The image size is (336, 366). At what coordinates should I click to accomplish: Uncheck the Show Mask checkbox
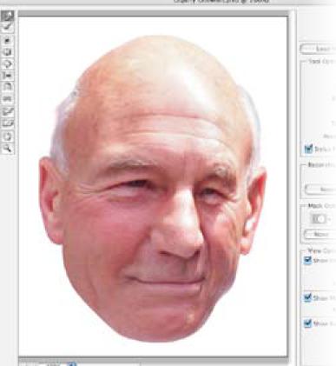(308, 297)
